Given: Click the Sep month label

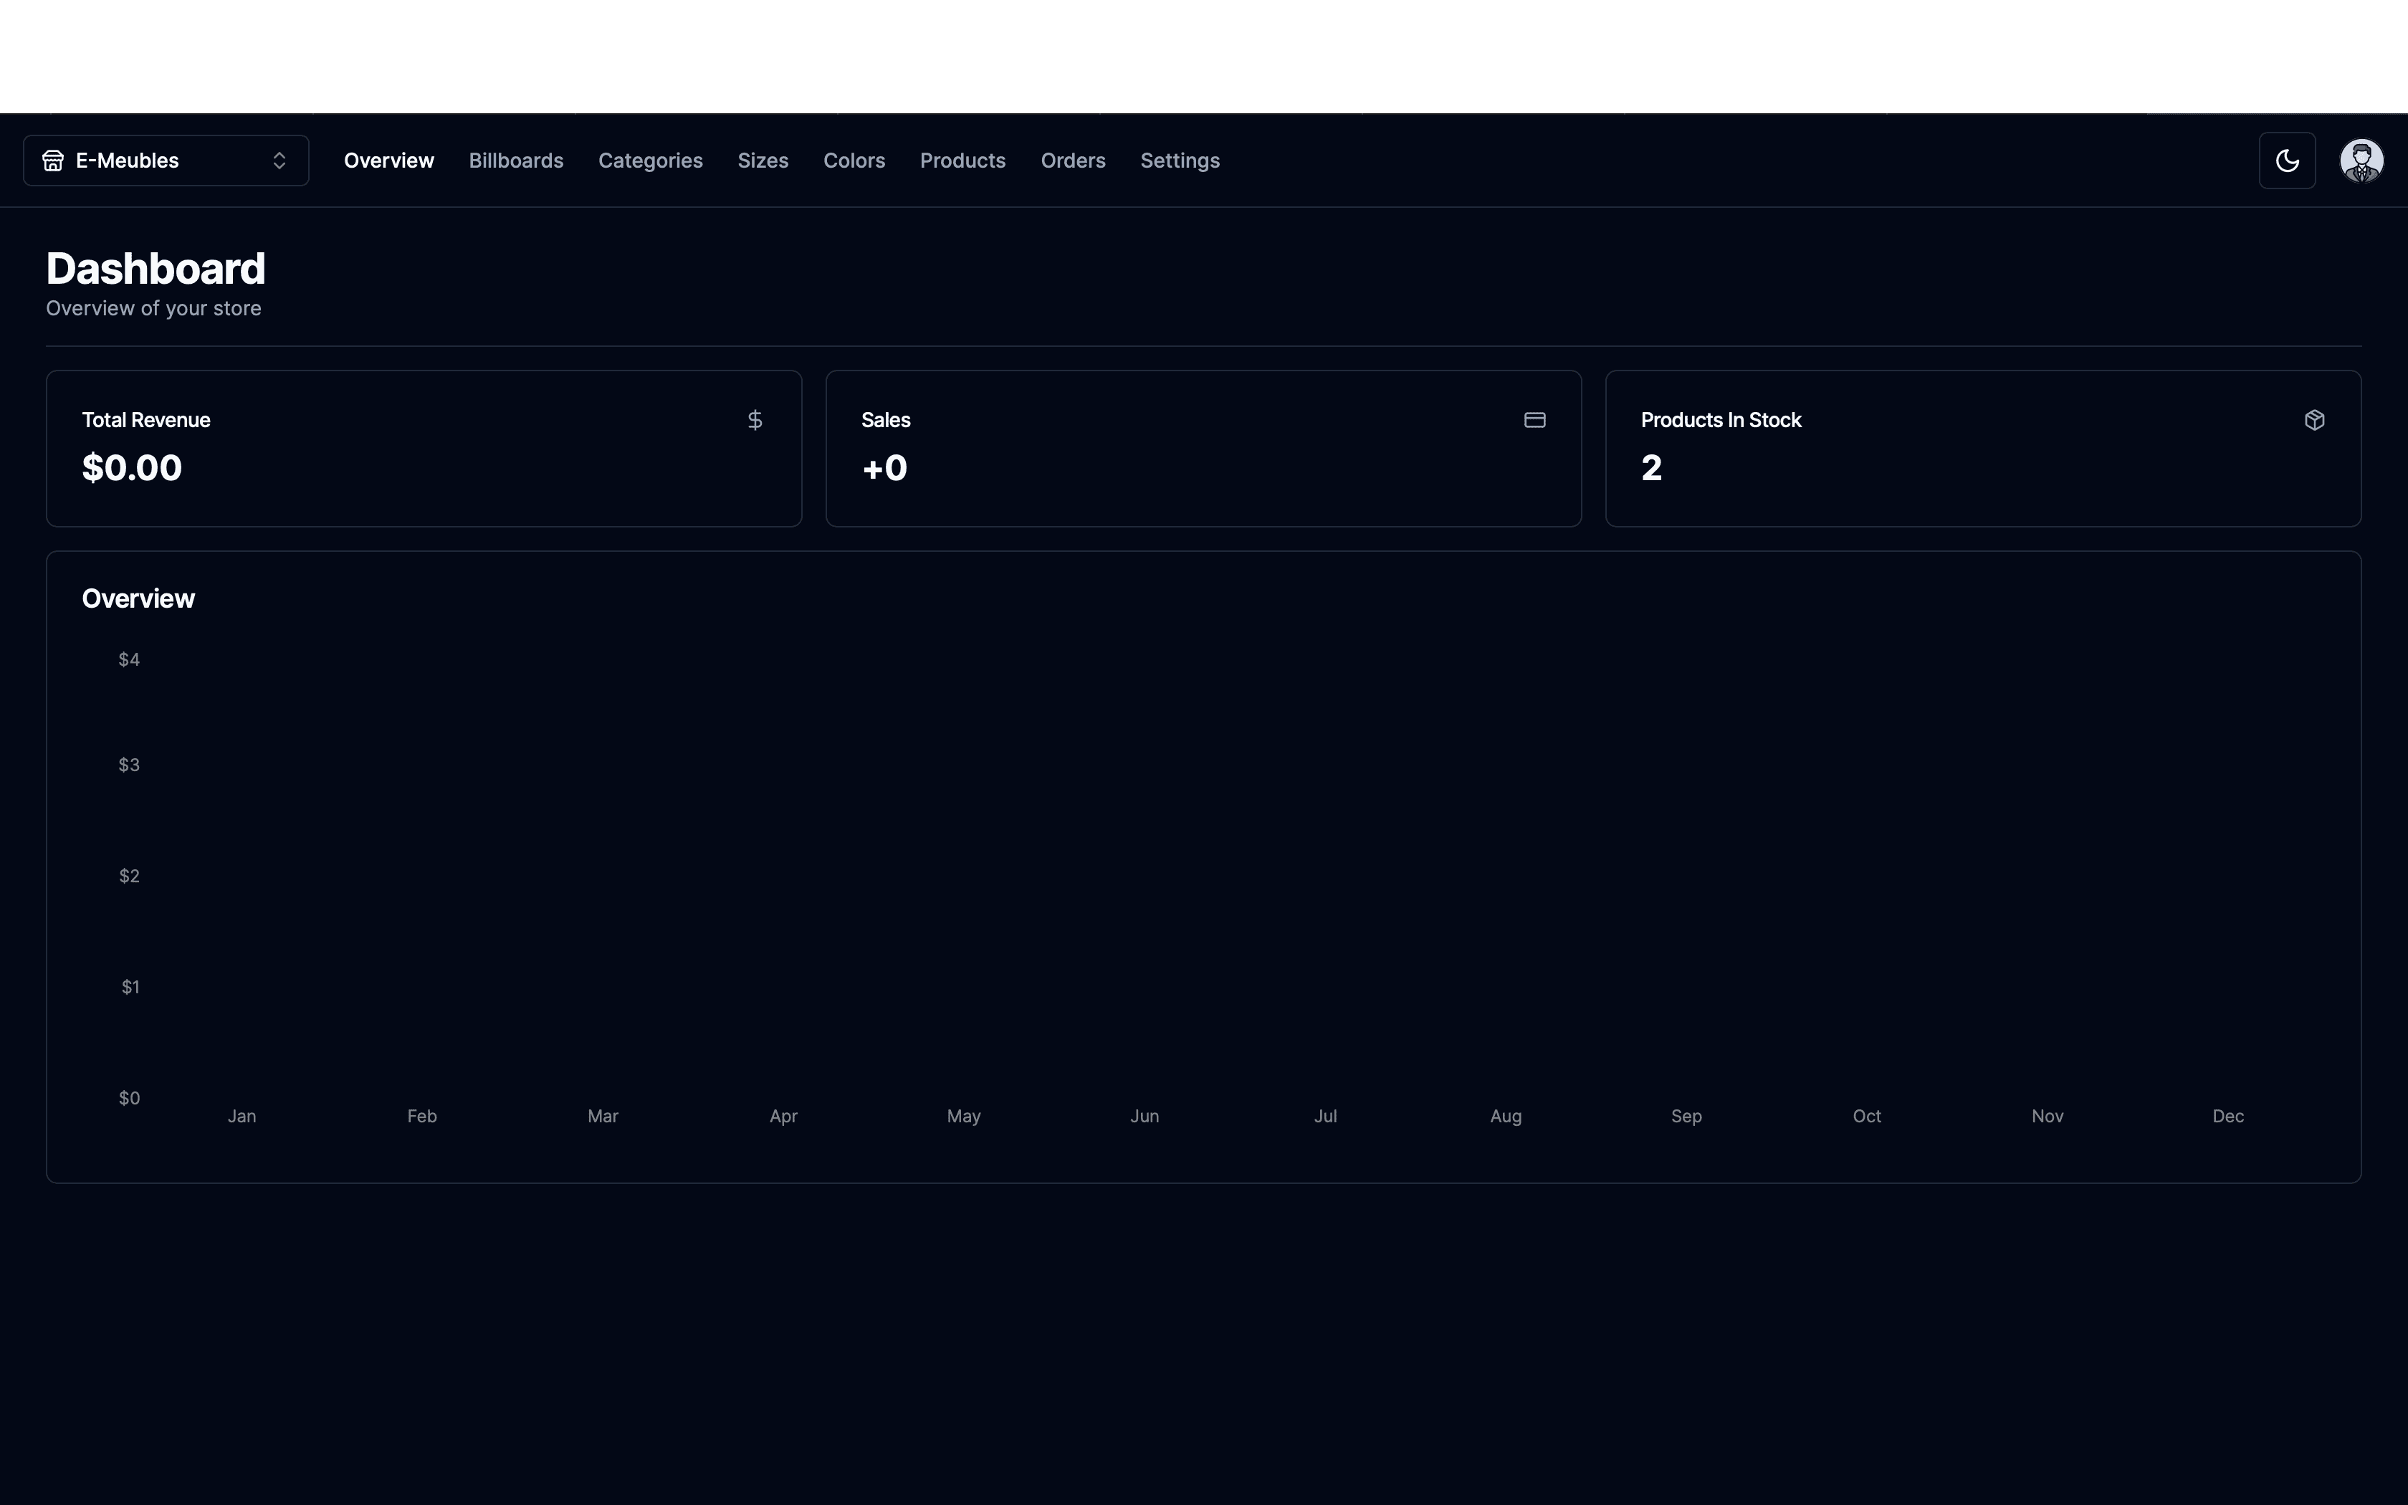Looking at the screenshot, I should coord(1686,1117).
